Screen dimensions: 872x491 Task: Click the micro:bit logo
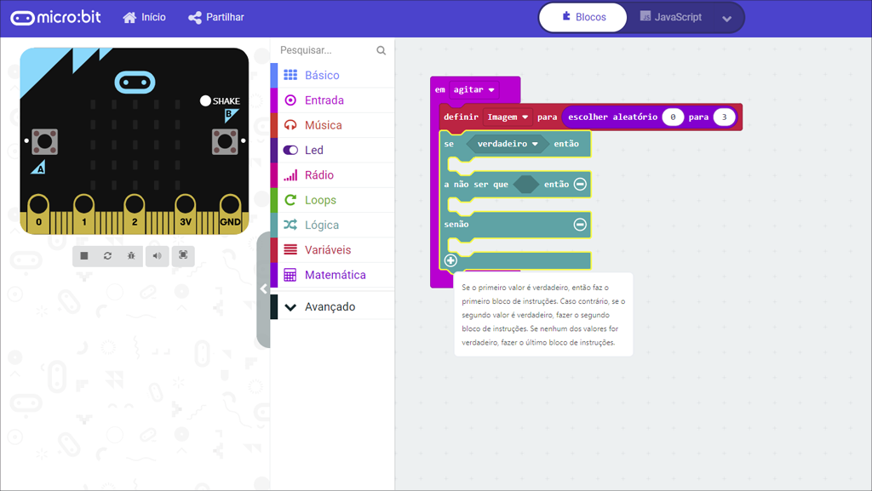[x=55, y=17]
